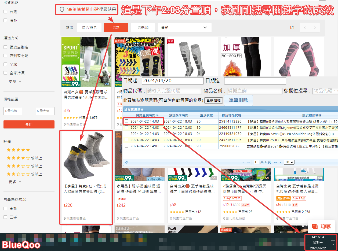This screenshot has height=251, width=338.
Task: Tick checkbox for item 25814112326 row
Action: [x=126, y=121]
